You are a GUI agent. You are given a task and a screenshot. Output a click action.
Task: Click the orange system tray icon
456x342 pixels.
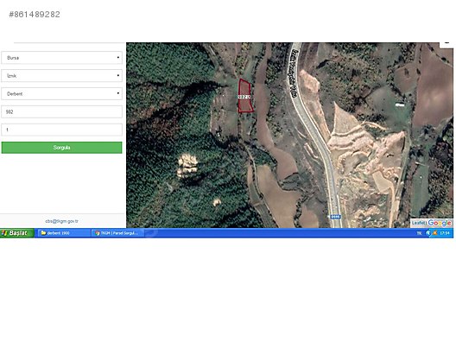[x=435, y=233]
